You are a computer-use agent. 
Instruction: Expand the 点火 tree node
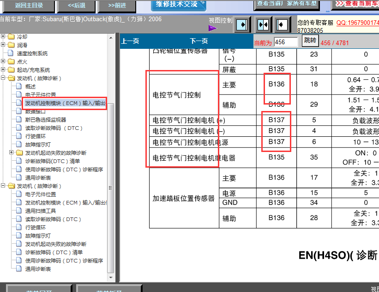click(x=3, y=61)
